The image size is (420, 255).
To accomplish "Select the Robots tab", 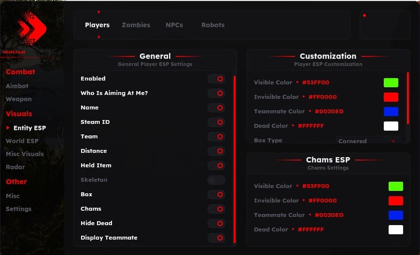I will coord(213,25).
